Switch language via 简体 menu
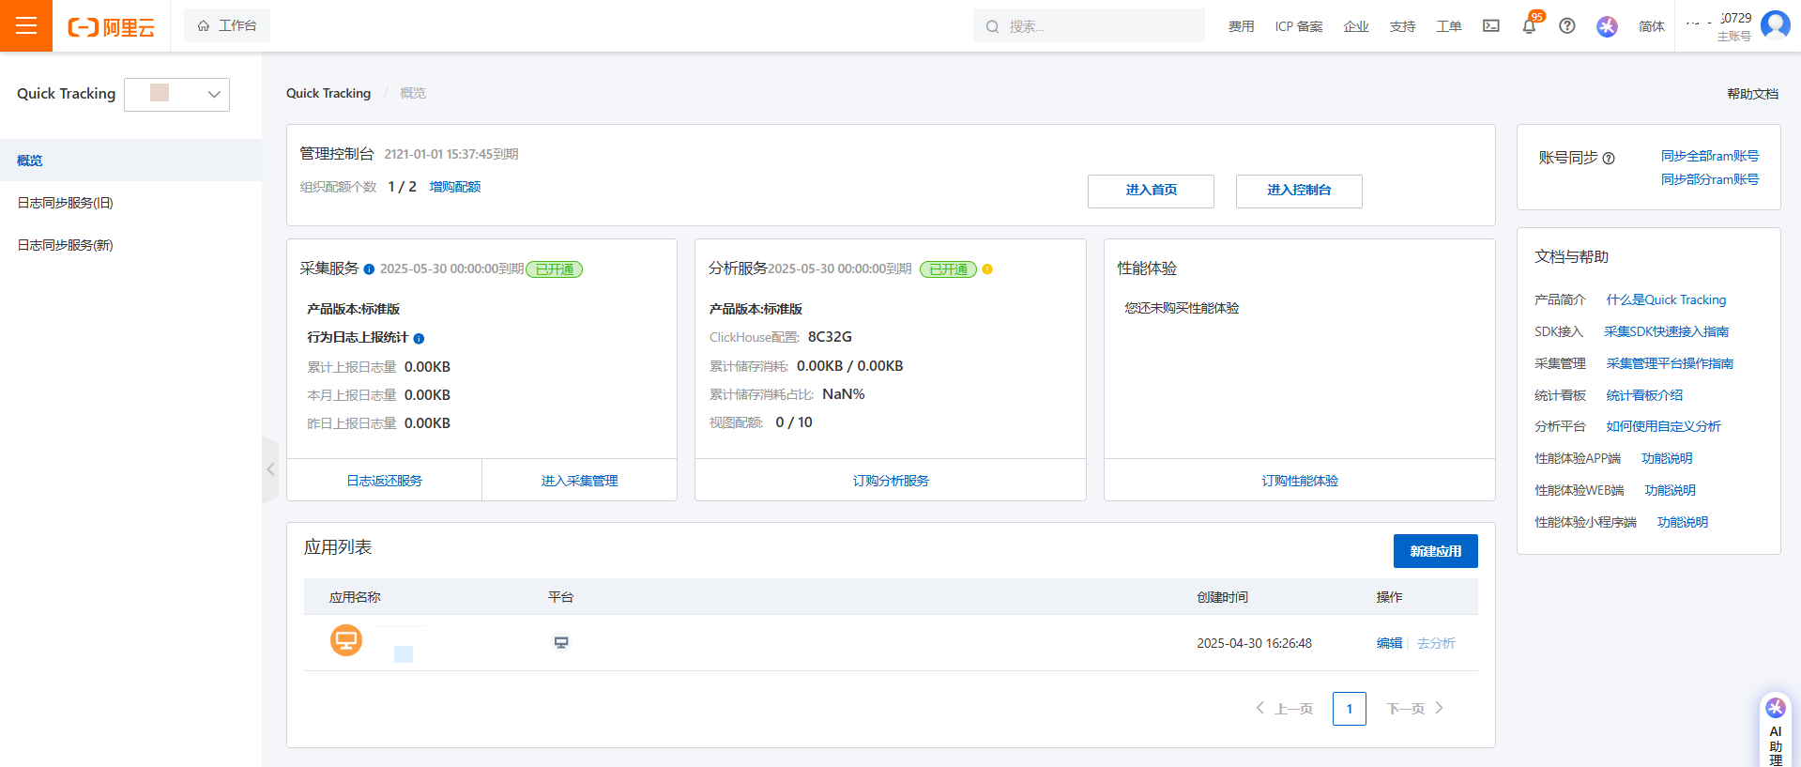The height and width of the screenshot is (767, 1801). pyautogui.click(x=1651, y=26)
